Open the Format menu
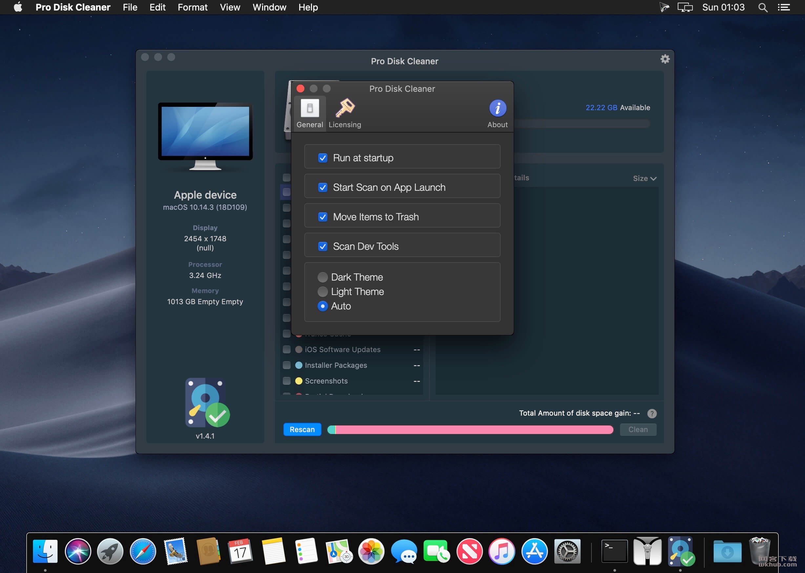The height and width of the screenshot is (573, 805). (193, 8)
